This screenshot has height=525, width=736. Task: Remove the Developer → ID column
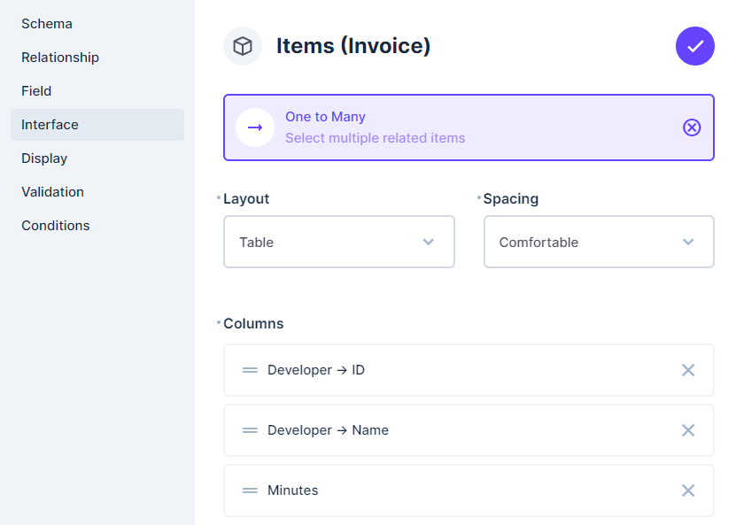click(x=688, y=370)
